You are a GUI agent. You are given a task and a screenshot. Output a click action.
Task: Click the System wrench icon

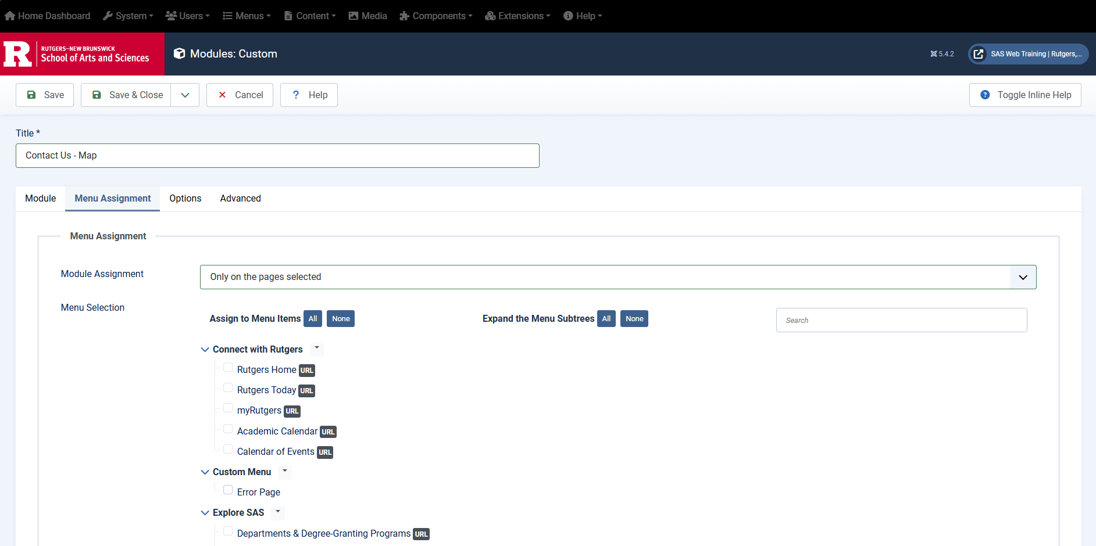(x=108, y=16)
